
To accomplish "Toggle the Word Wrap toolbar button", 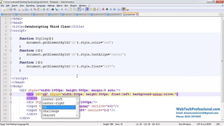I will click(79, 9).
